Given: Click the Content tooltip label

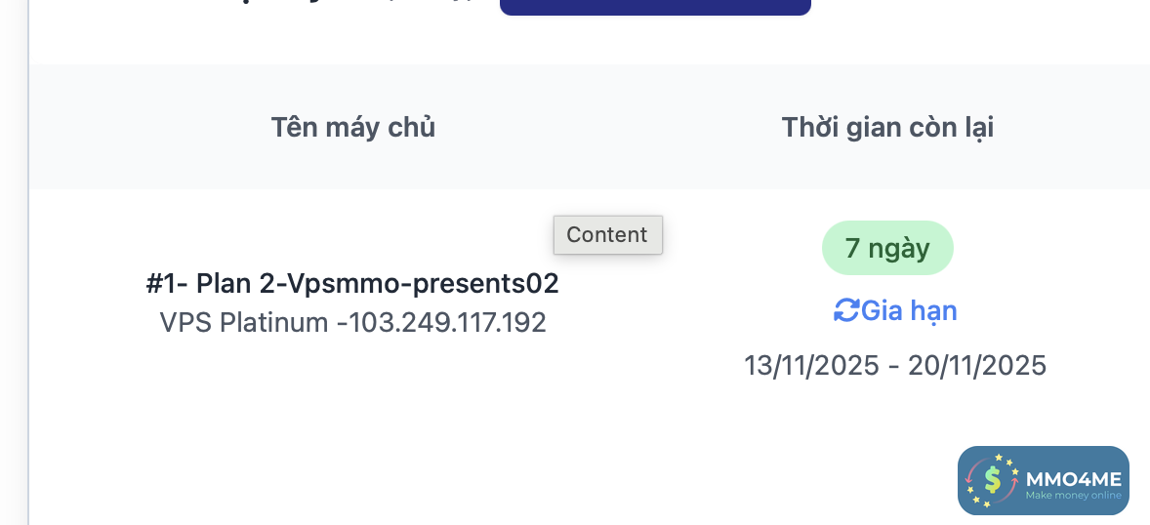Looking at the screenshot, I should tap(607, 235).
